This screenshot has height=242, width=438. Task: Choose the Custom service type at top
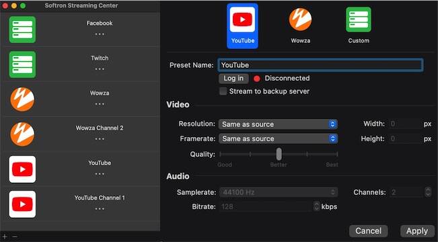coord(359,26)
